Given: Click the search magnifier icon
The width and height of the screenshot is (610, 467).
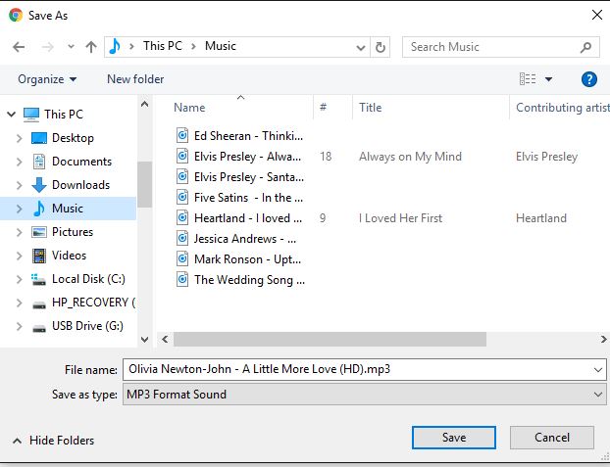Looking at the screenshot, I should pyautogui.click(x=585, y=47).
